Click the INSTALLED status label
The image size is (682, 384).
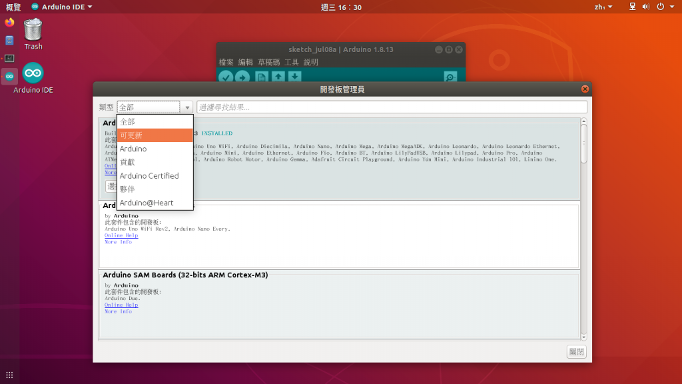(x=216, y=133)
